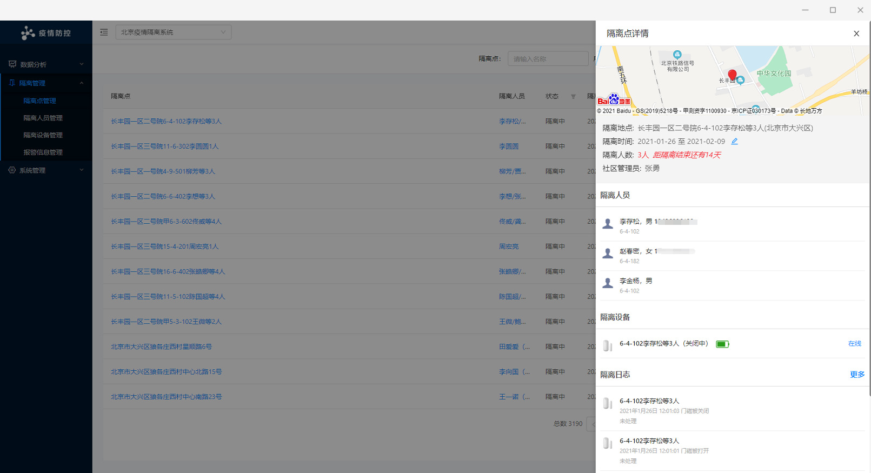Click the 距隔离结束还有14天 red notice

[687, 155]
